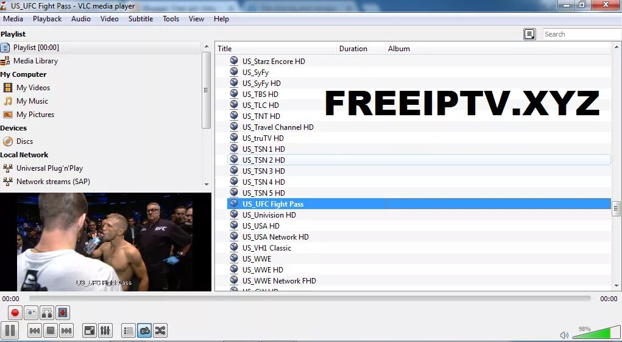This screenshot has width=622, height=342.
Task: Click the playlist Search field
Action: click(x=582, y=34)
